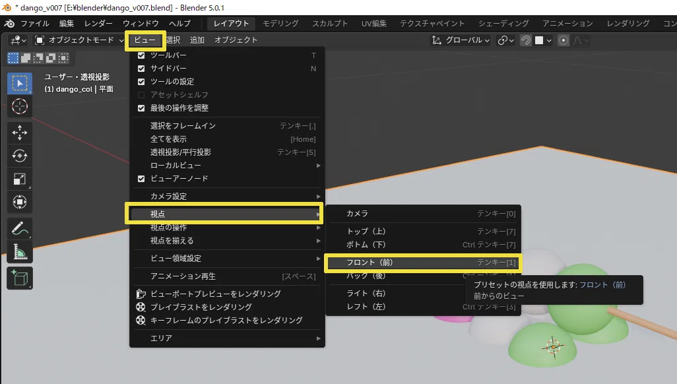Select トップ（上） viewpoint
Viewport: 677px width, 384px height.
[423, 231]
